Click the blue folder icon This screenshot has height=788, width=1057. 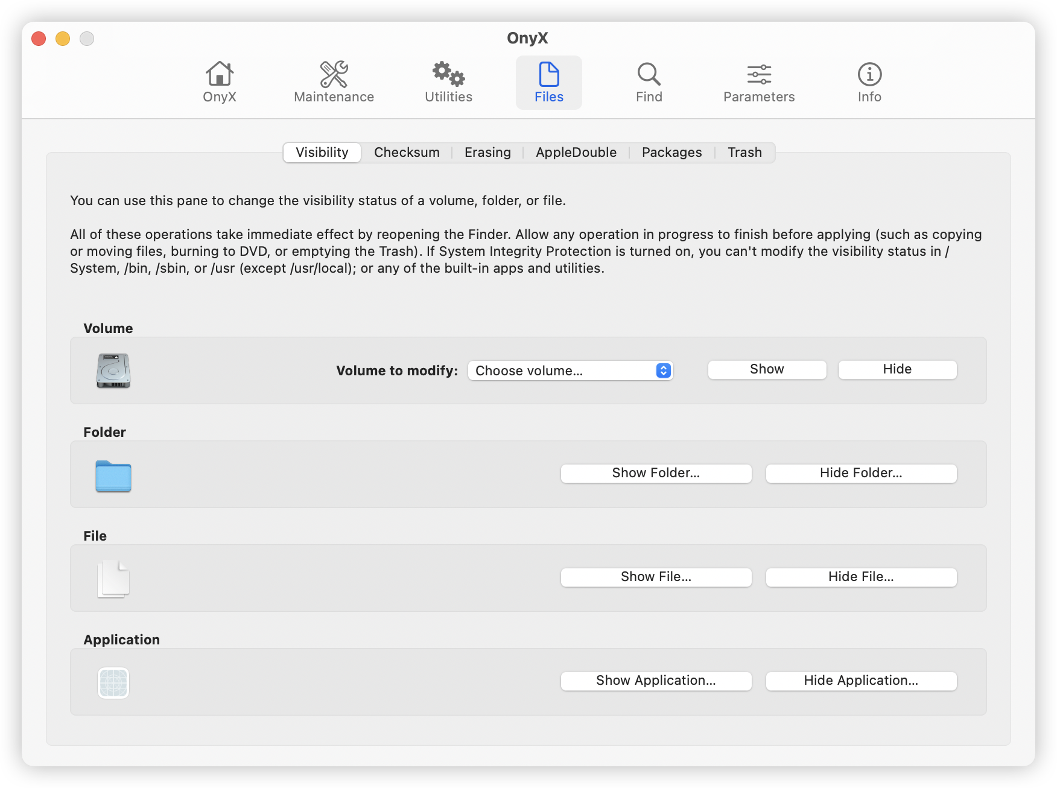coord(113,476)
